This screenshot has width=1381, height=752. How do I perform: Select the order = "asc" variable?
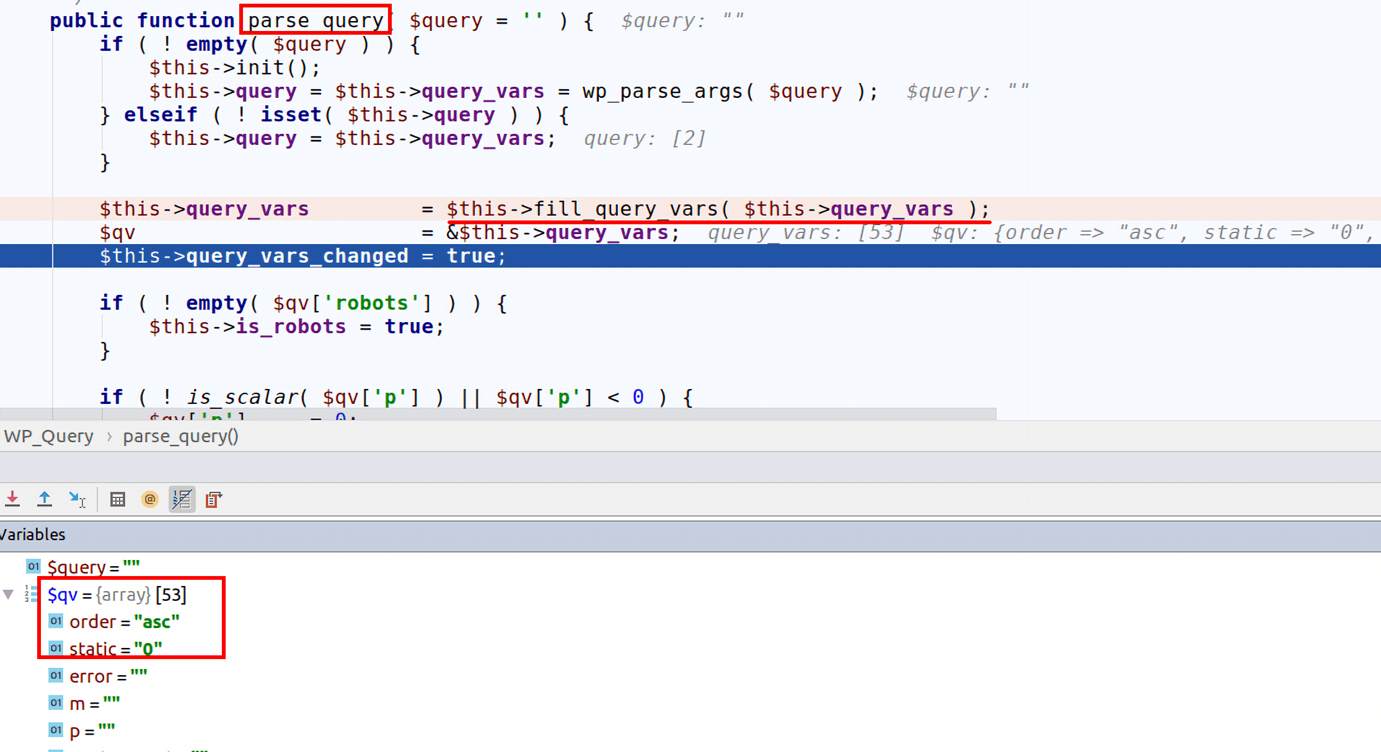pos(124,621)
